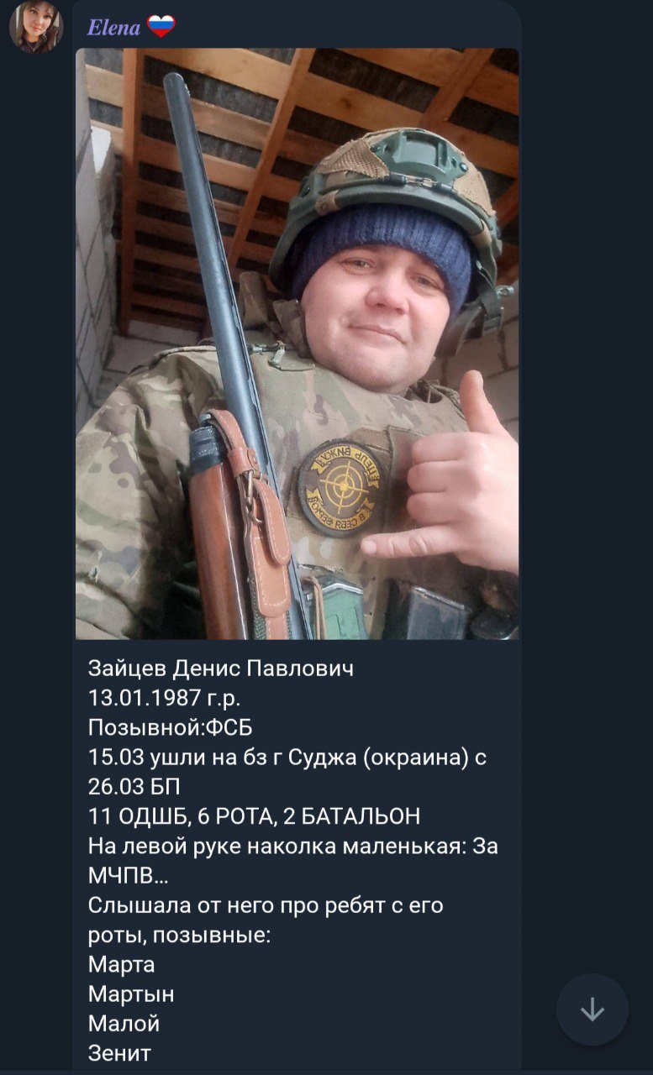Open the soldier photo attachment
The width and height of the screenshot is (653, 1075).
[x=297, y=343]
